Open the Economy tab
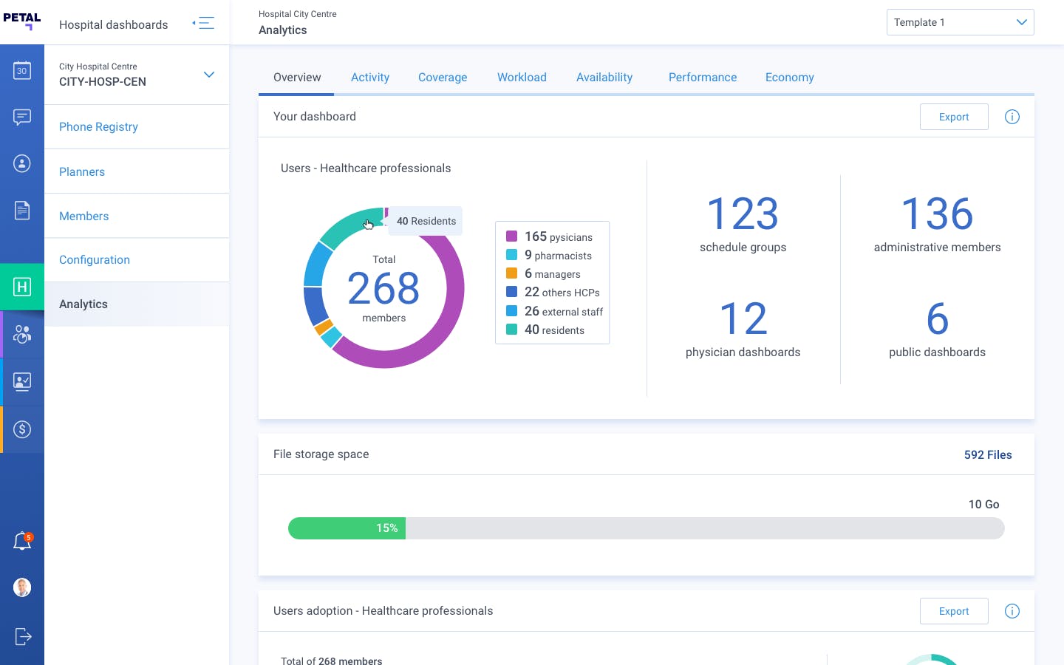The width and height of the screenshot is (1064, 665). click(x=790, y=78)
